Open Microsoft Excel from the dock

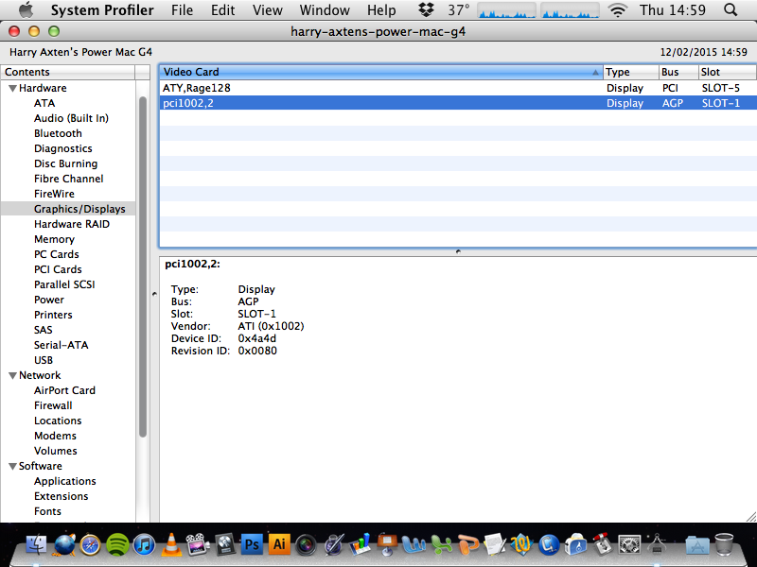point(441,545)
